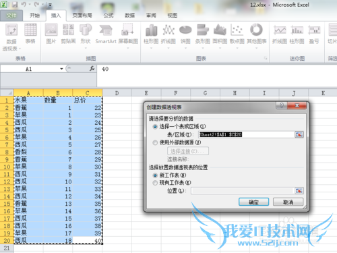Click the Table/Range input field
The width and height of the screenshot is (337, 253).
click(246, 134)
